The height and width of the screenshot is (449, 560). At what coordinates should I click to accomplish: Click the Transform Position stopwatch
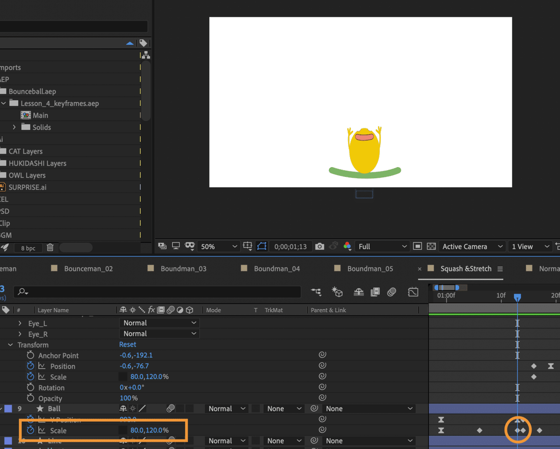click(x=31, y=366)
